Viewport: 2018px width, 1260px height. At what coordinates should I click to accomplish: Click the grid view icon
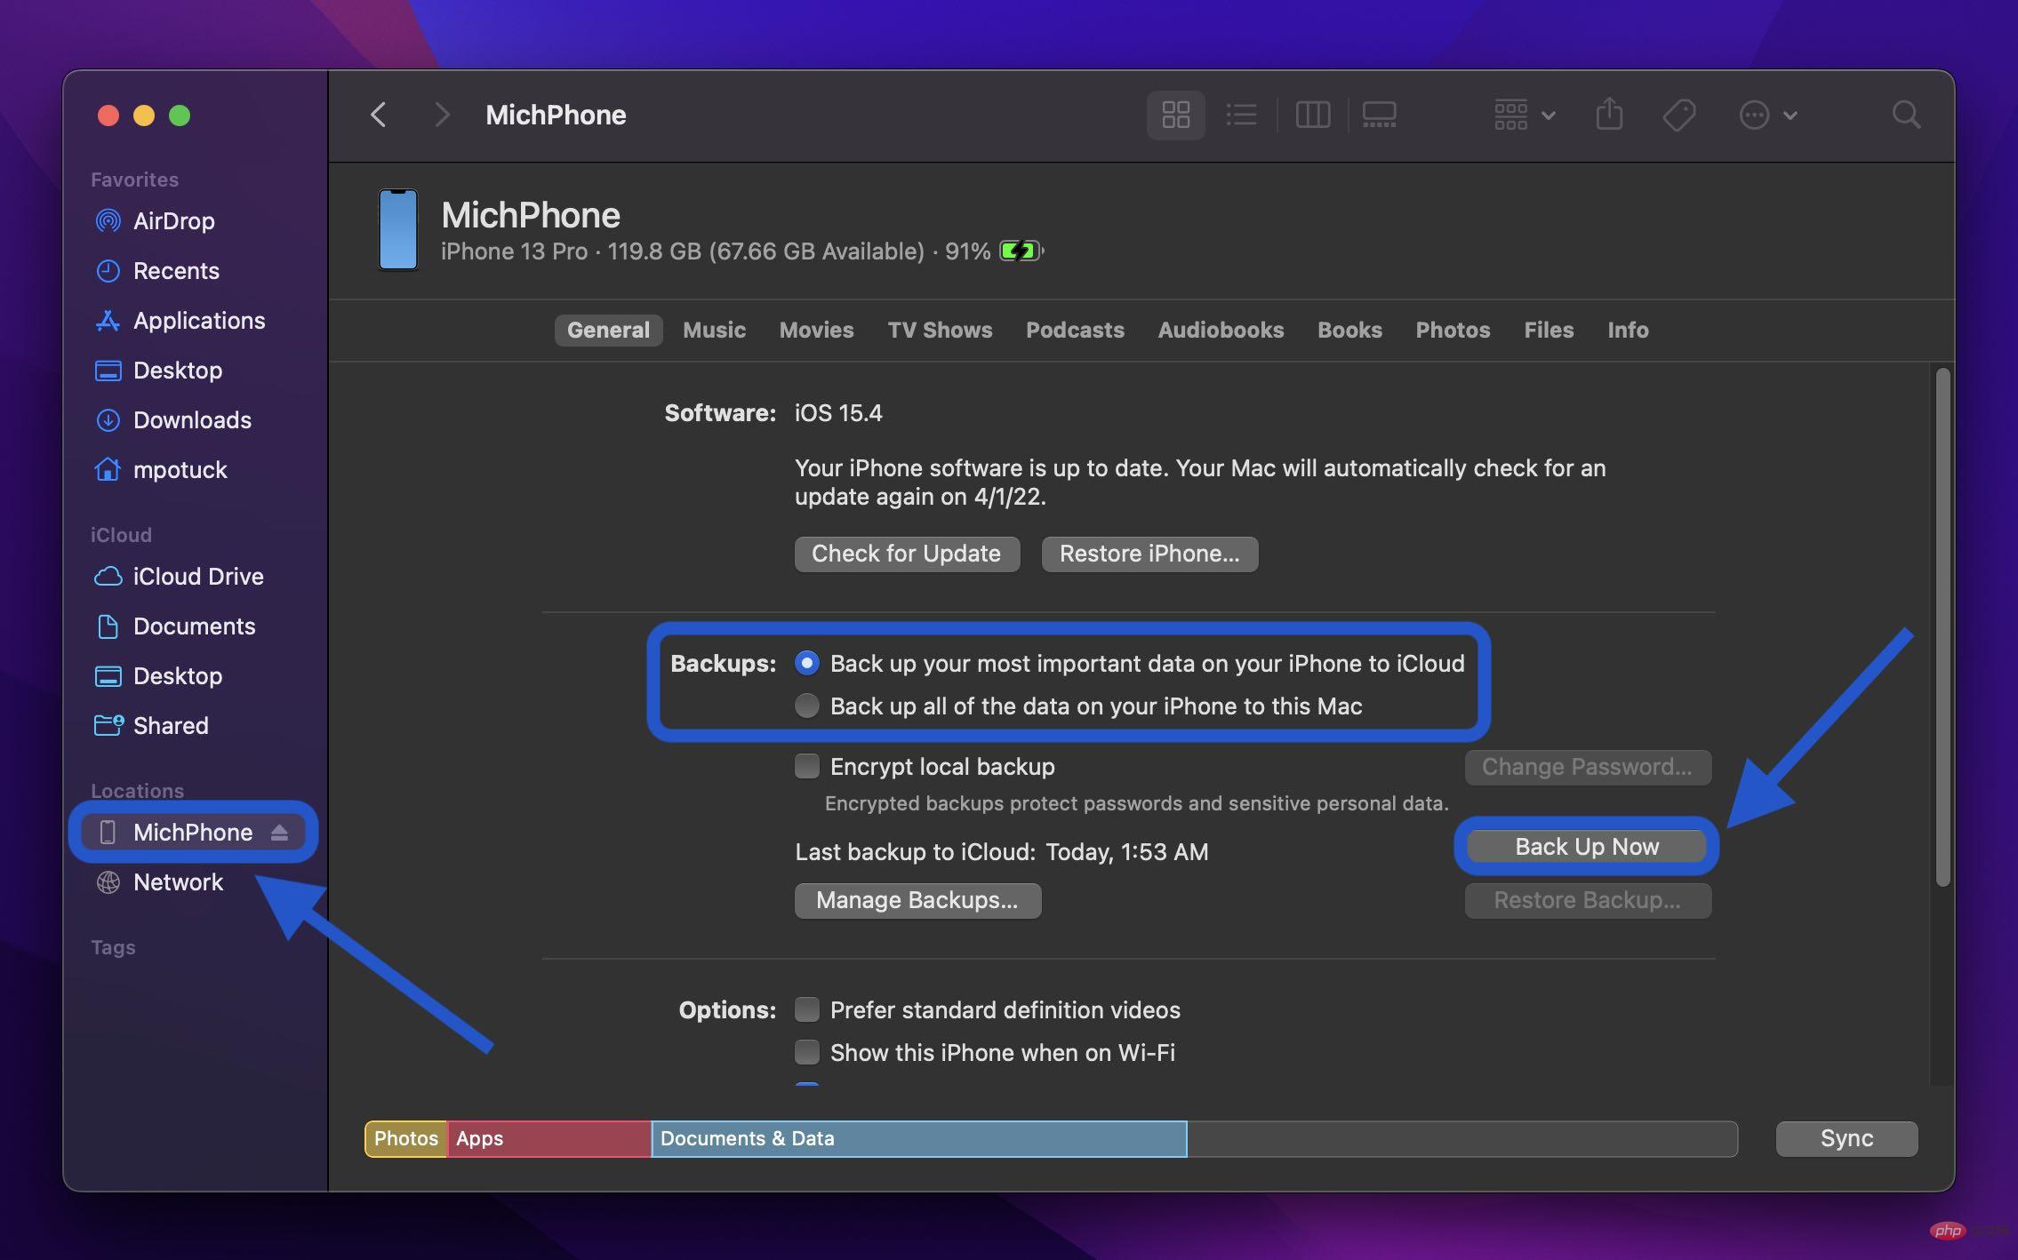click(x=1176, y=115)
